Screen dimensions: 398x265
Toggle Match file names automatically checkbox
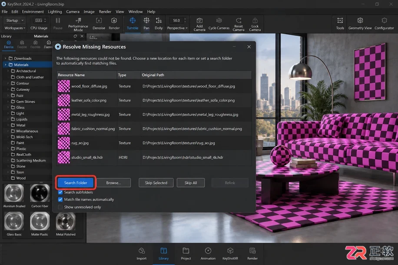click(x=60, y=200)
